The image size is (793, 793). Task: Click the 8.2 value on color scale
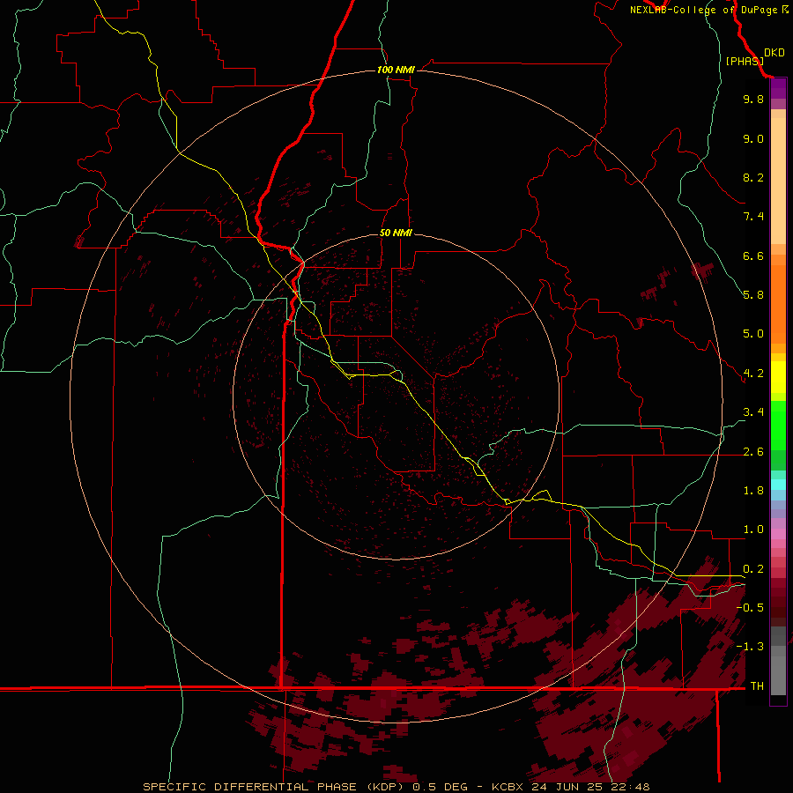[x=753, y=177]
